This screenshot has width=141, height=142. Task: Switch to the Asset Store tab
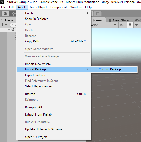[119, 20]
